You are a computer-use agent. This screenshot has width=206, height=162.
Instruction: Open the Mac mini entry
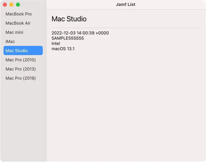click(14, 32)
